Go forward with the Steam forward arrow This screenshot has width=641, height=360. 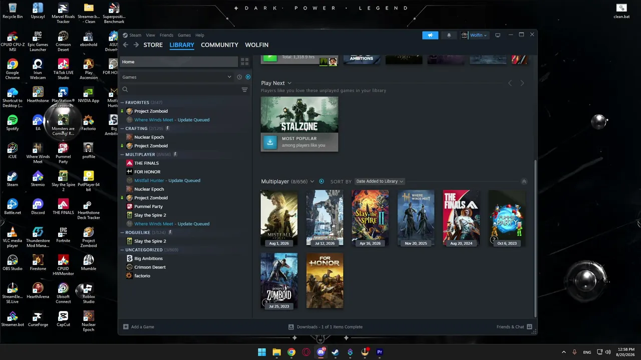(137, 45)
